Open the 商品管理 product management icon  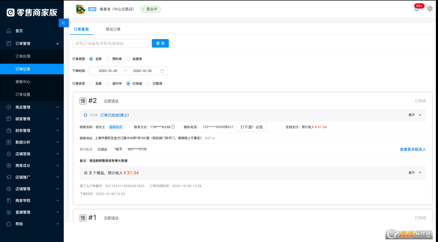pos(8,107)
